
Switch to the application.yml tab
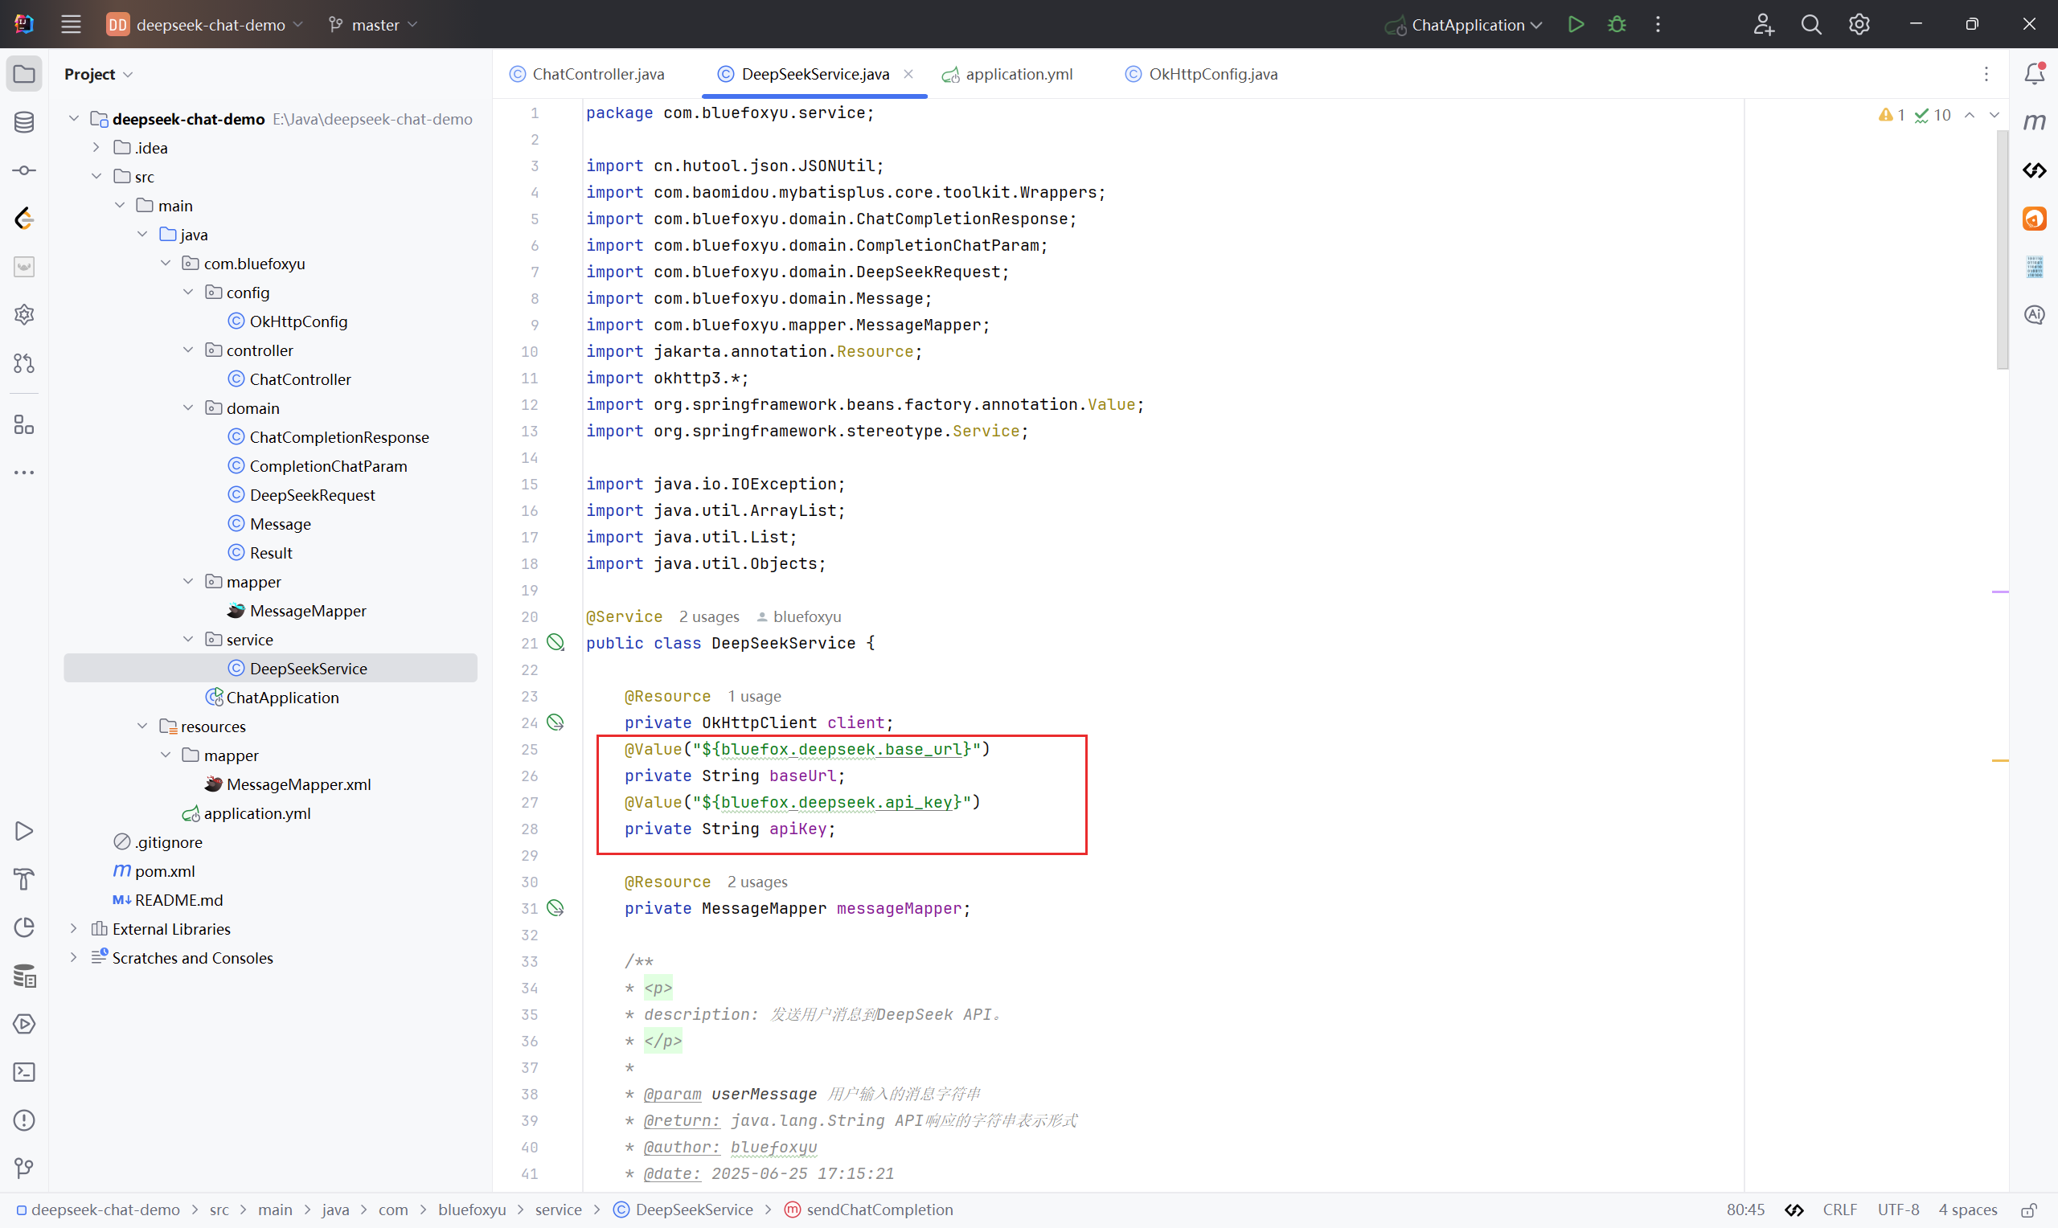(1018, 74)
